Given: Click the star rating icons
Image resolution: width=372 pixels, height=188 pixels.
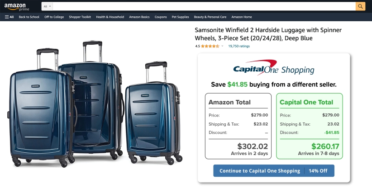Looking at the screenshot, I should [210, 46].
